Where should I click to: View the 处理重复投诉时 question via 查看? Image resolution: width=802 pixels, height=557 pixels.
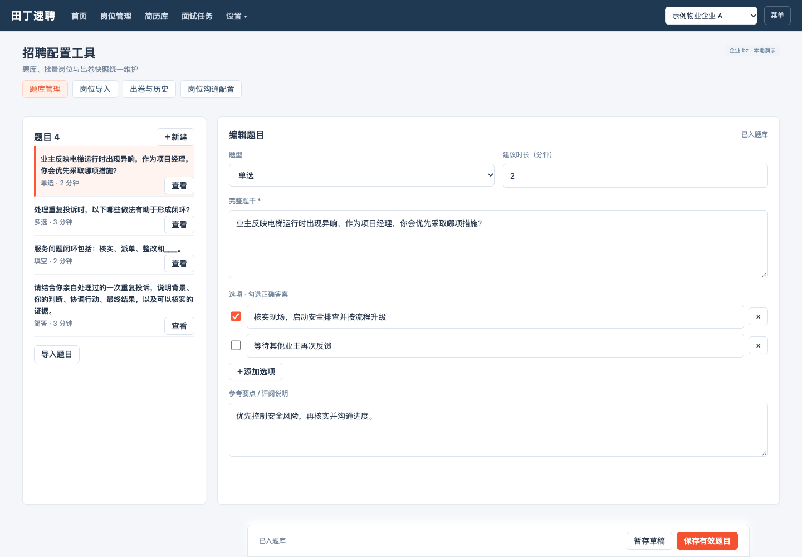(179, 224)
